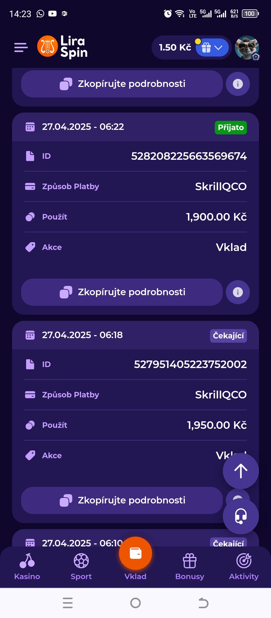
Task: Open live support headset chat
Action: [241, 516]
